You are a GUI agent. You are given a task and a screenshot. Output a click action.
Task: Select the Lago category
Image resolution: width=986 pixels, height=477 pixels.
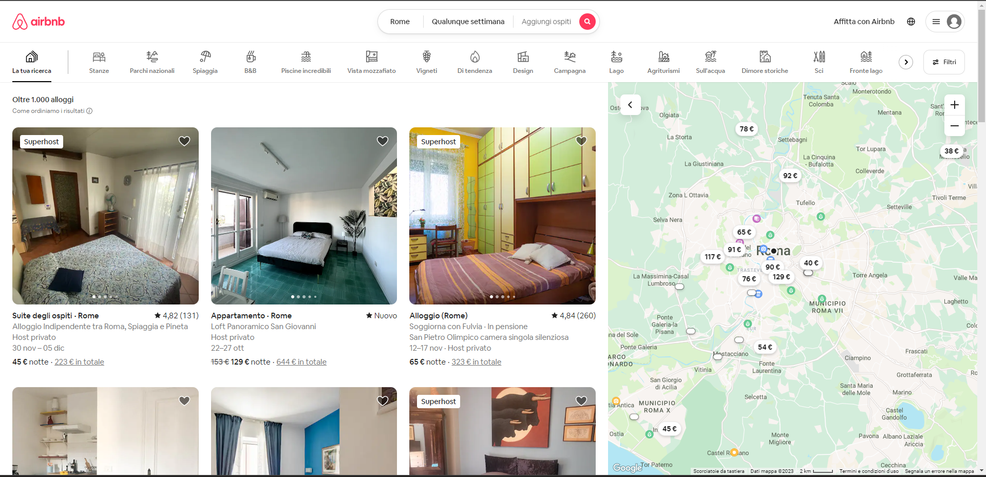click(616, 63)
